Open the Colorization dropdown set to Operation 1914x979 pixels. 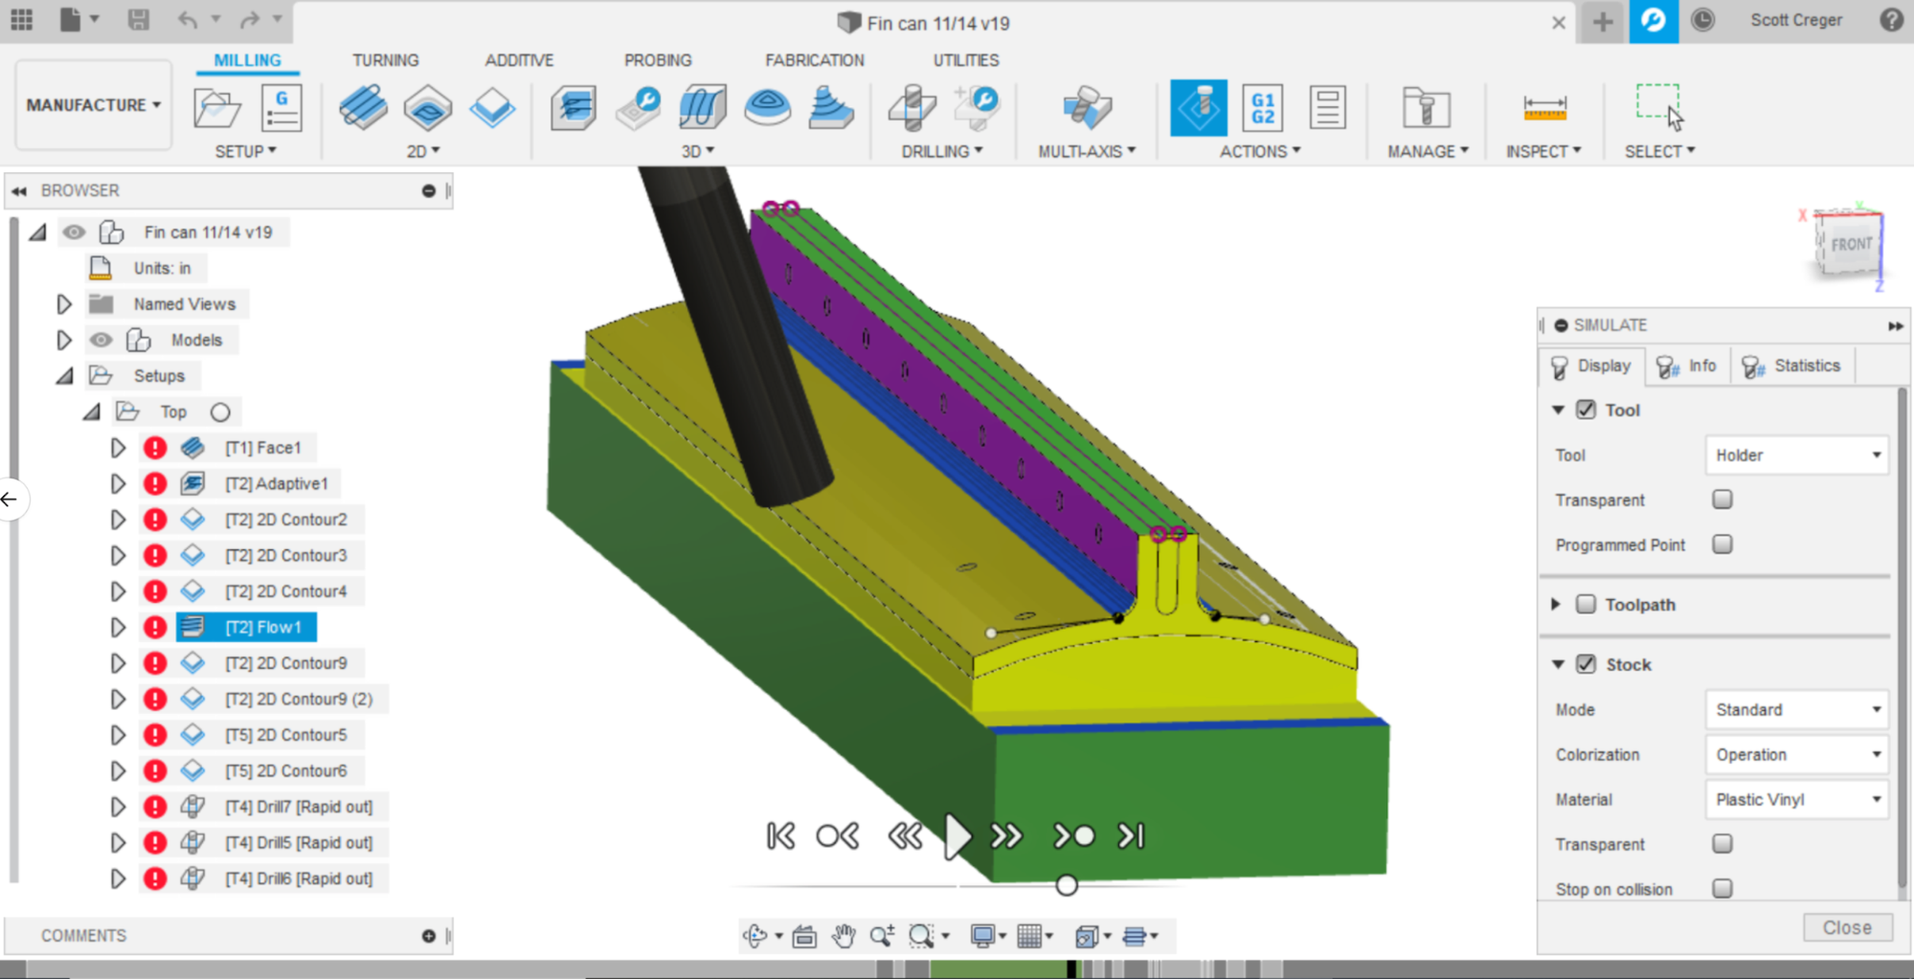pos(1796,754)
